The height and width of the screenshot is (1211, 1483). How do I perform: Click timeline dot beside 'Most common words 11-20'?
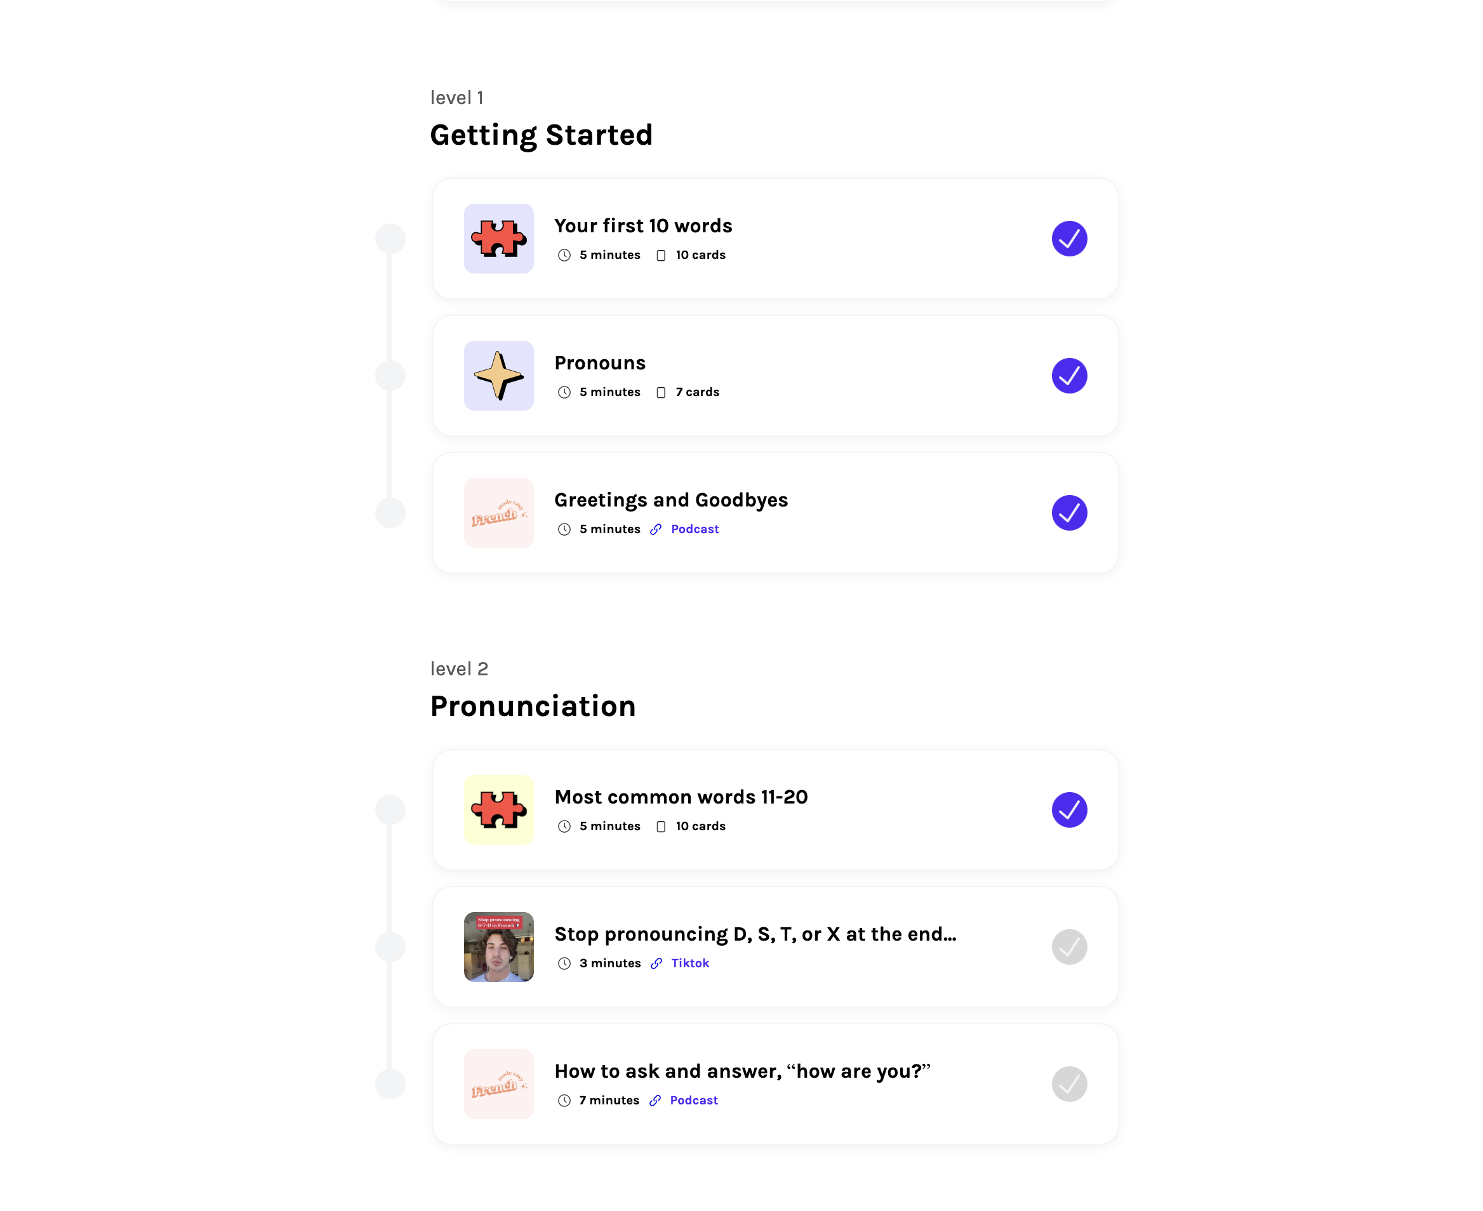pyautogui.click(x=390, y=810)
